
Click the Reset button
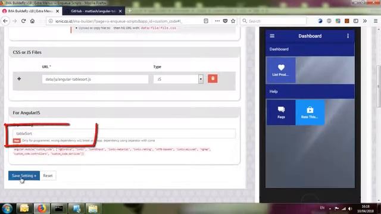point(48,176)
